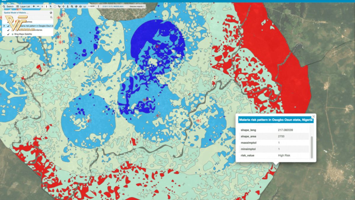Expand the Malaria risk pattern layer arrow
Image resolution: width=355 pixels, height=200 pixels.
(4, 26)
